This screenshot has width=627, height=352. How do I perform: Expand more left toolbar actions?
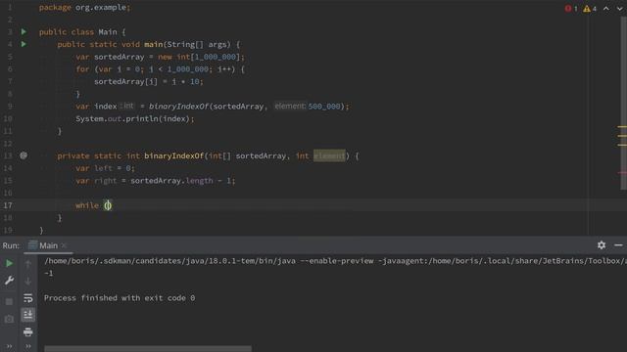point(9,346)
